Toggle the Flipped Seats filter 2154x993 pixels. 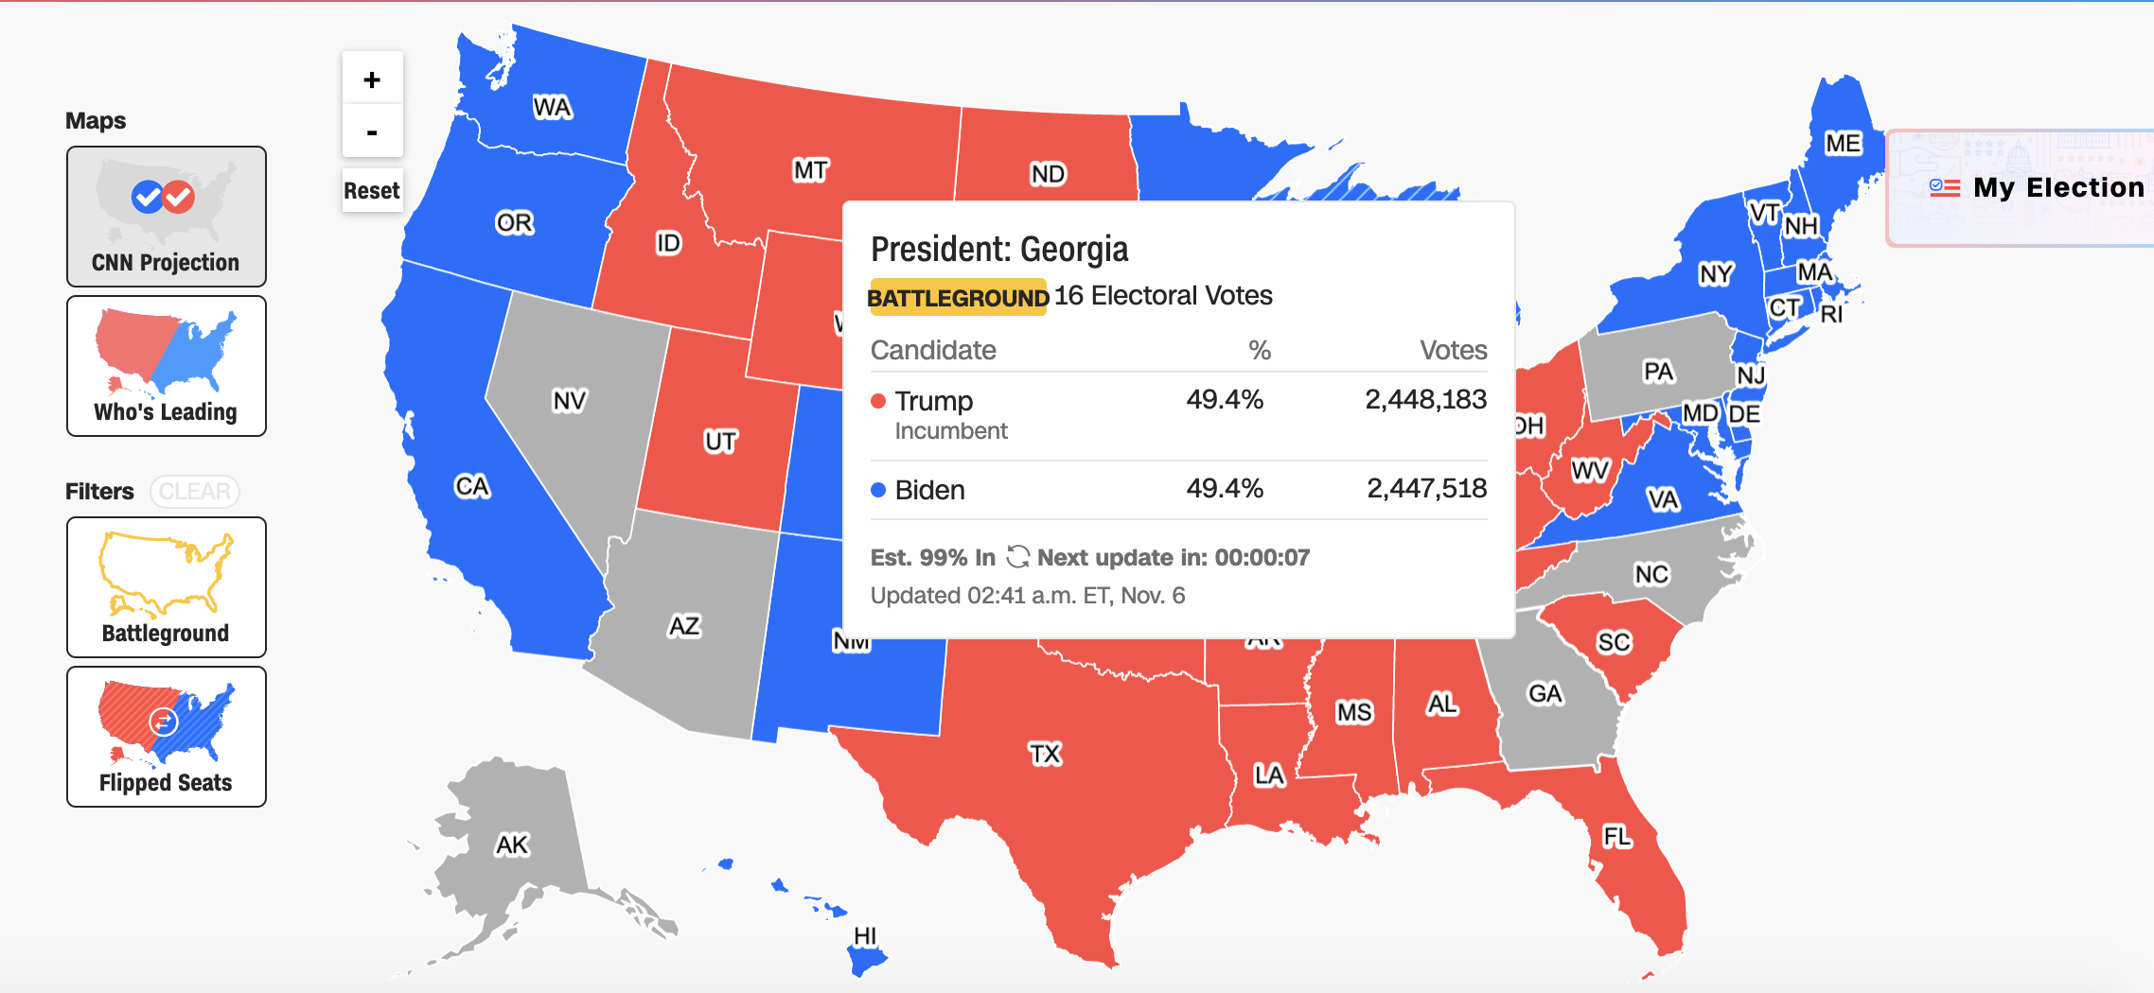pyautogui.click(x=167, y=737)
